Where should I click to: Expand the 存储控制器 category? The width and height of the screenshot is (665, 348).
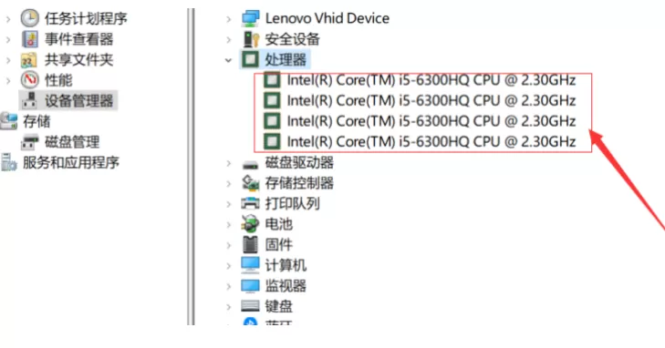point(229,184)
